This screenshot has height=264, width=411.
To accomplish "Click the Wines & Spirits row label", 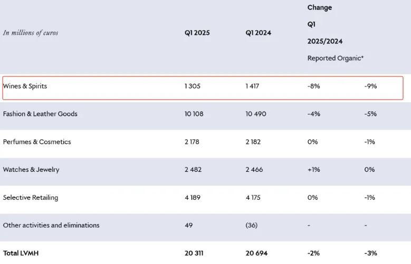I will (x=25, y=86).
